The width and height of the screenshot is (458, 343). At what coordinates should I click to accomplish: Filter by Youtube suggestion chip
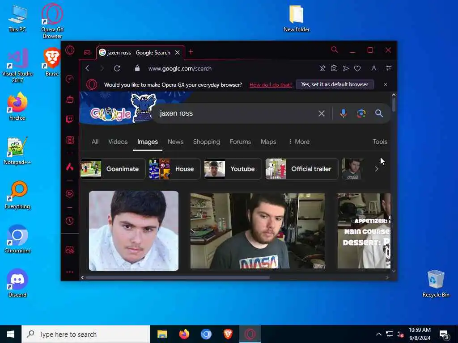click(233, 169)
